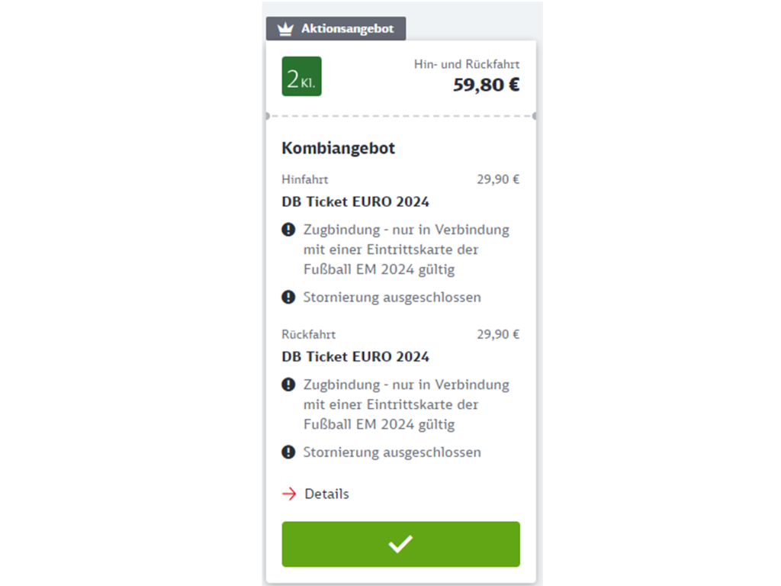Click the Rückfahrt section label
This screenshot has width=781, height=586.
(308, 334)
